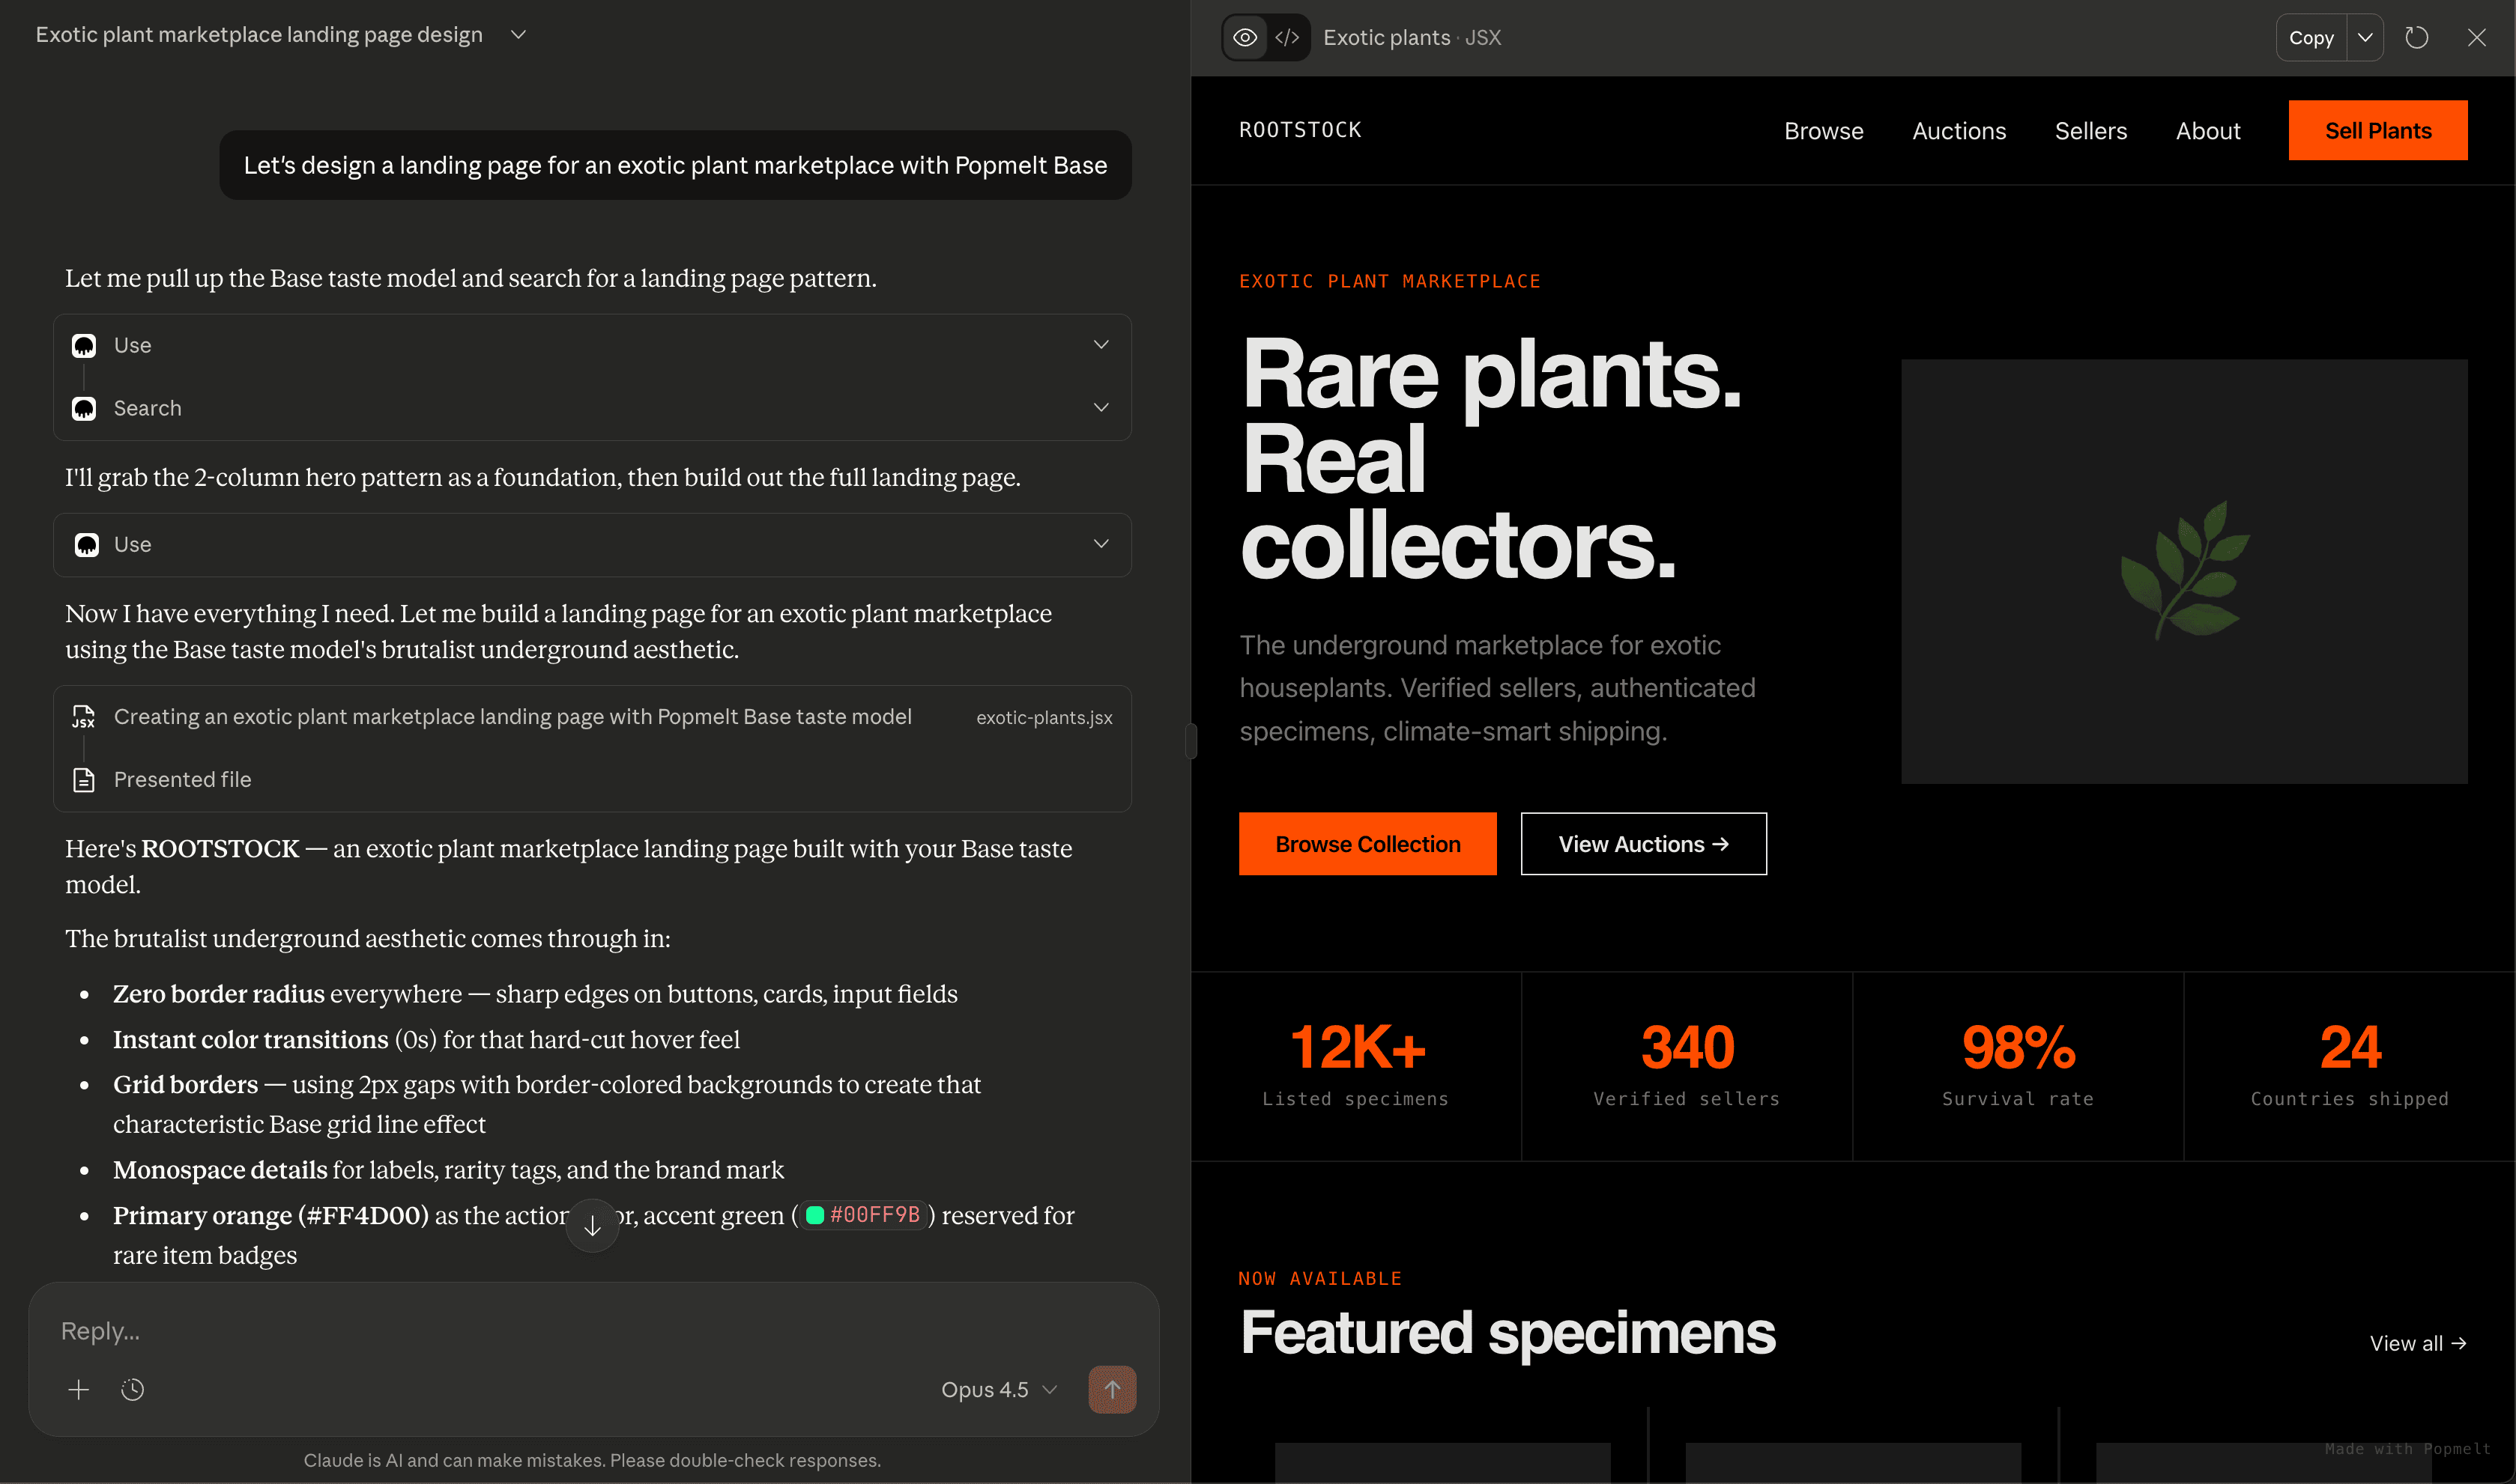Open the clock history icon
The height and width of the screenshot is (1484, 2516).
(133, 1389)
